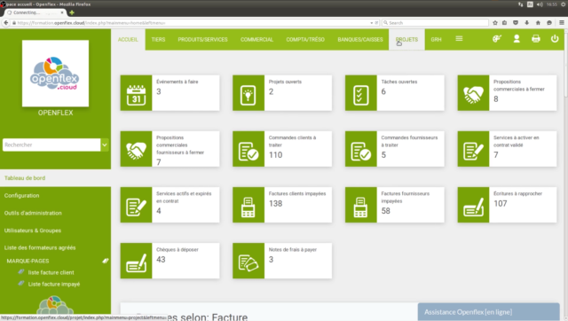Viewport: 568px width, 321px height.
Task: Click value 107 under Écritures à rapprocher
Action: (x=501, y=203)
